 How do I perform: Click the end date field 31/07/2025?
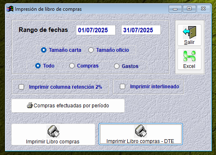[x=141, y=30]
